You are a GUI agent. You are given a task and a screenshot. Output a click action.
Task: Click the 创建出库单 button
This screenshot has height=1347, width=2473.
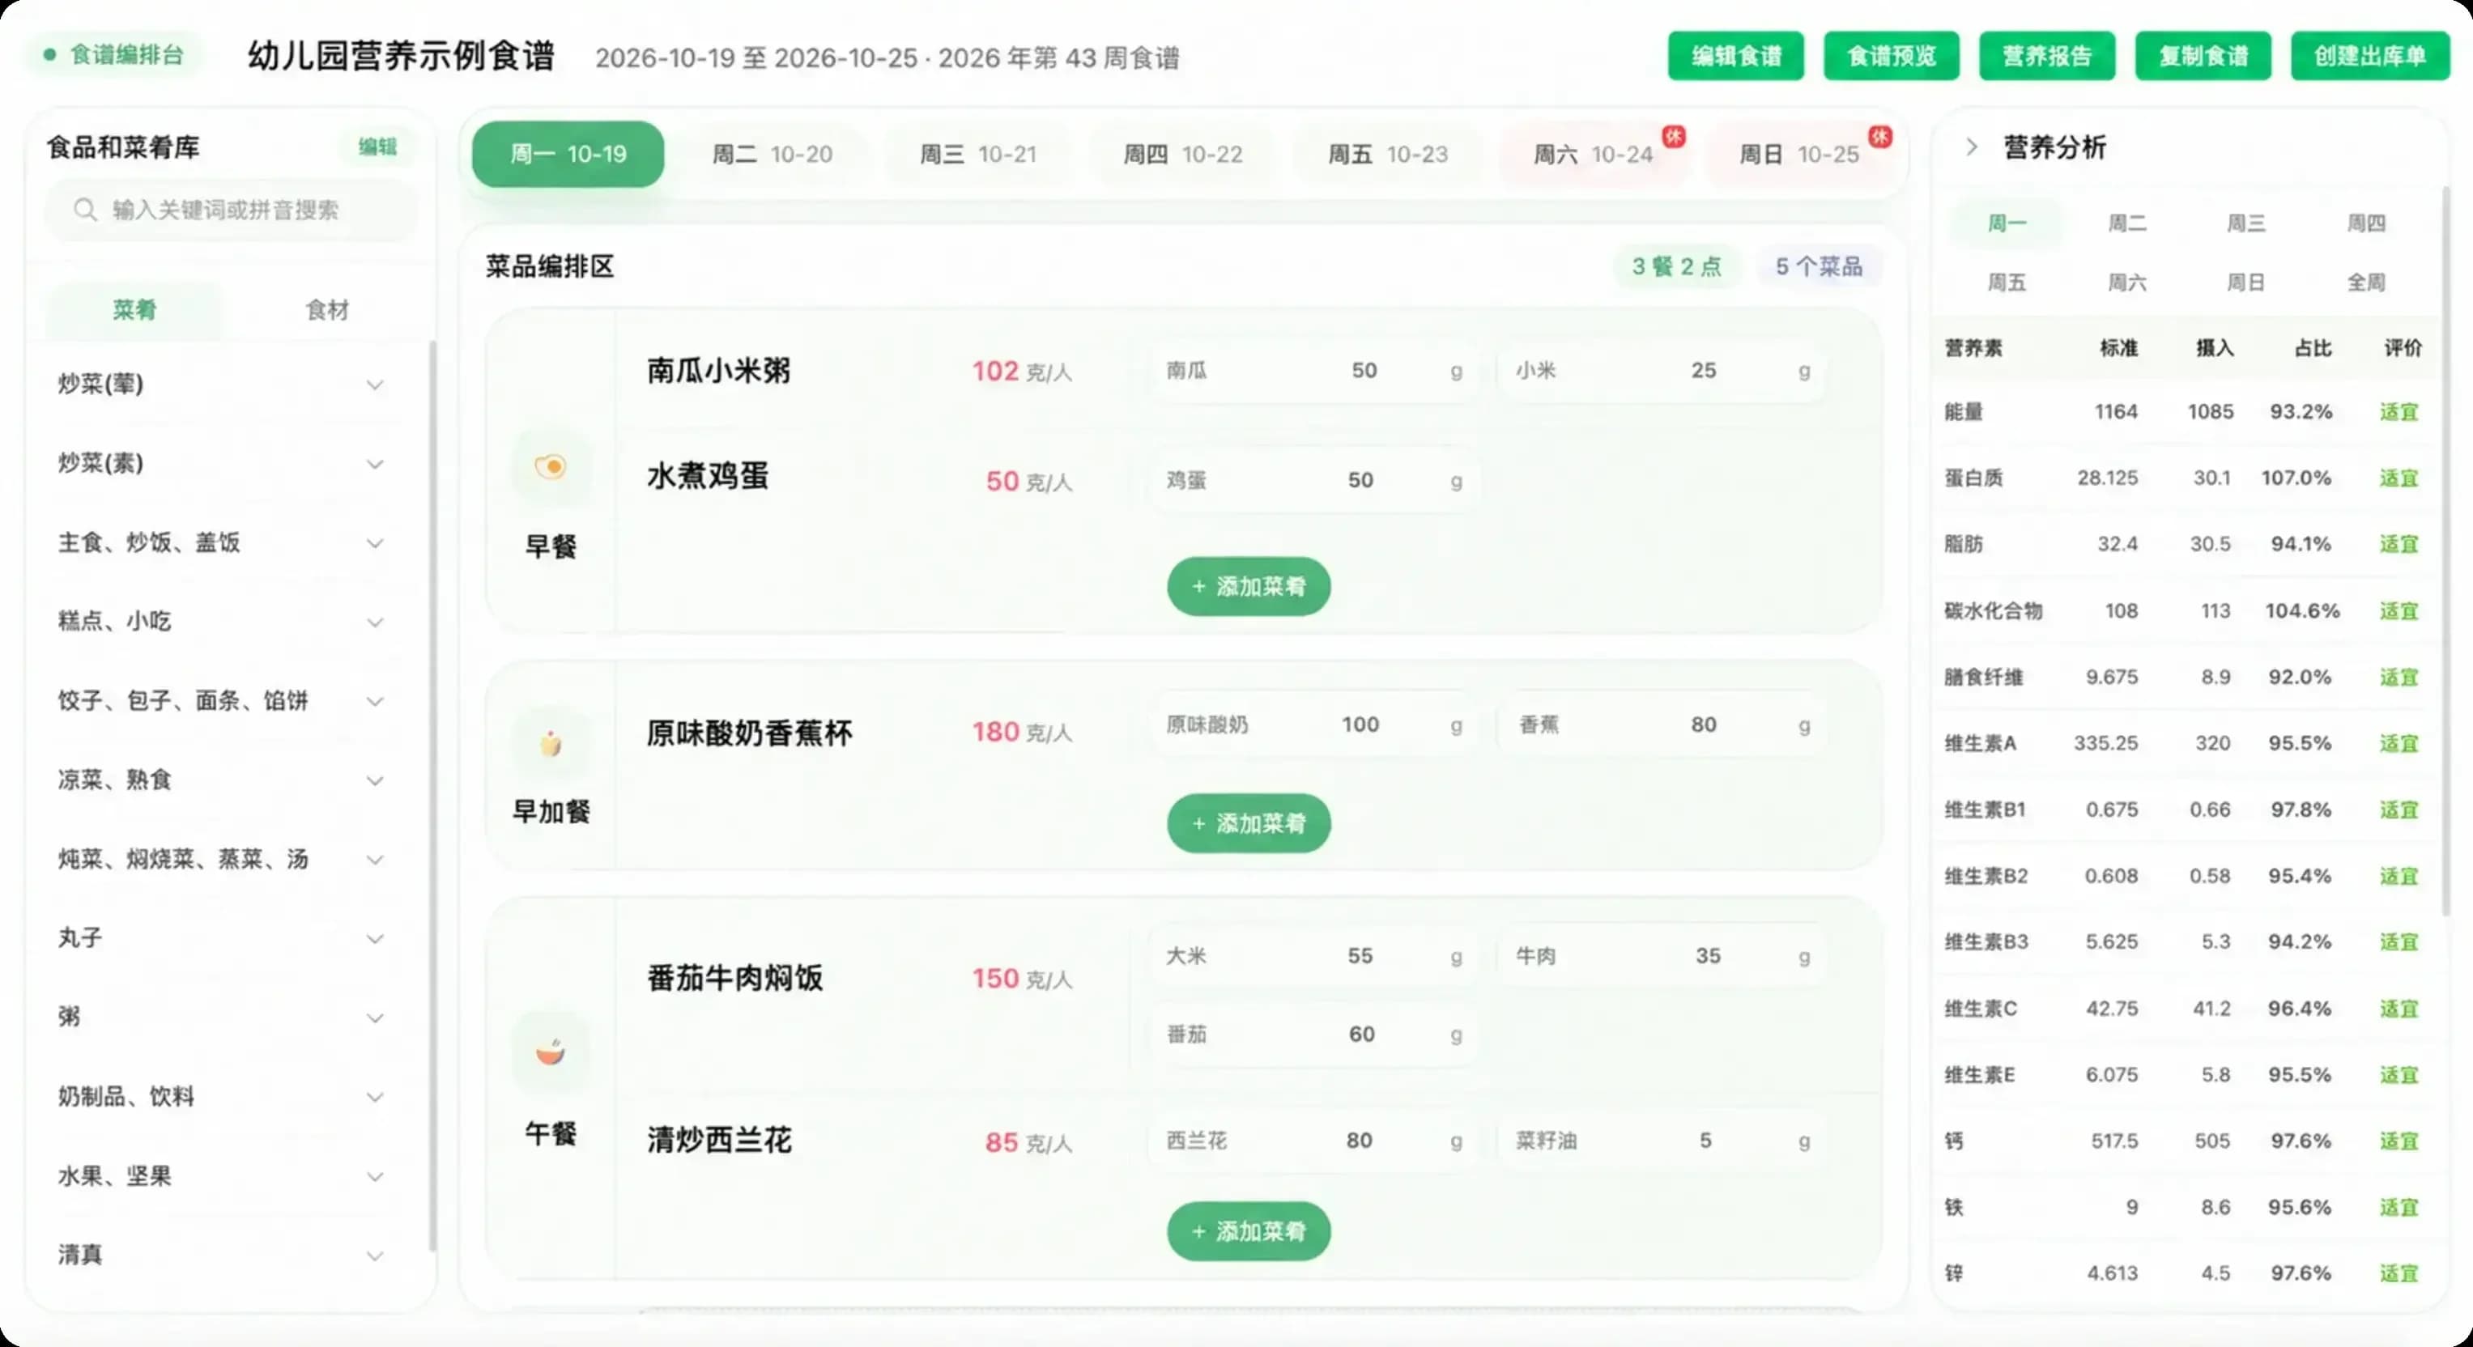(2370, 56)
